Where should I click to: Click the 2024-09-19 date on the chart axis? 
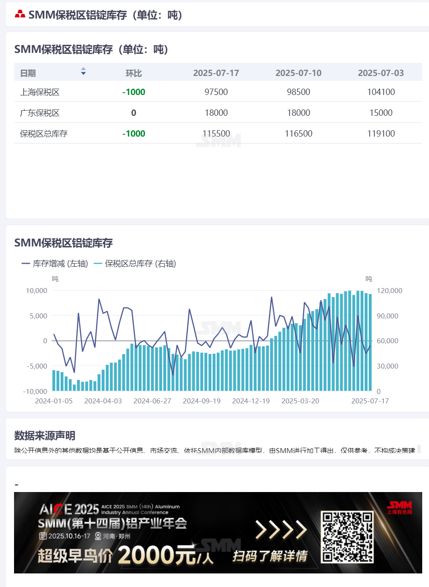(x=202, y=401)
